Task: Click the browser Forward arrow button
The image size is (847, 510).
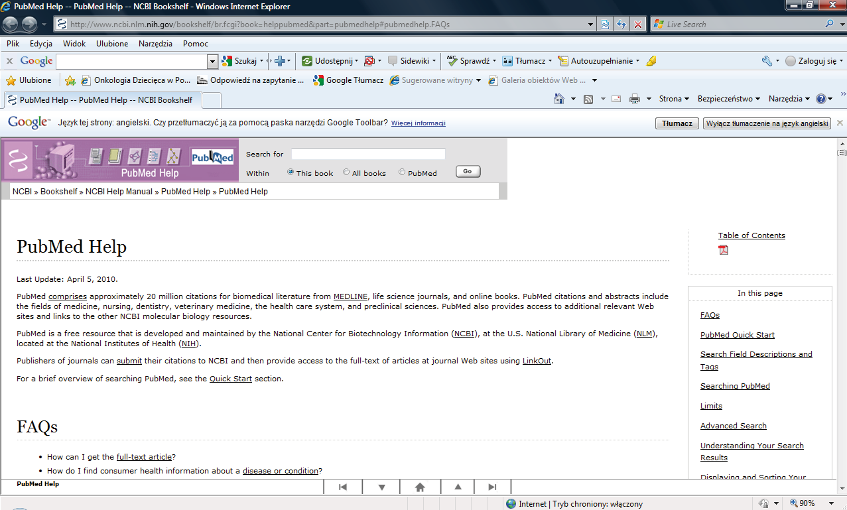Action: pyautogui.click(x=29, y=25)
